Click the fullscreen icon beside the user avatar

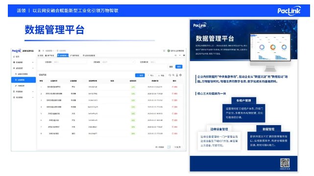[164, 51]
